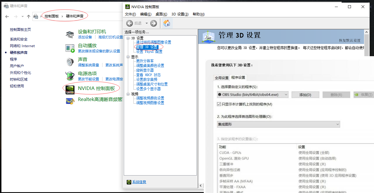The image size is (374, 193).
Task: Click 控制面板 in the address breadcrumb
Action: (x=52, y=16)
